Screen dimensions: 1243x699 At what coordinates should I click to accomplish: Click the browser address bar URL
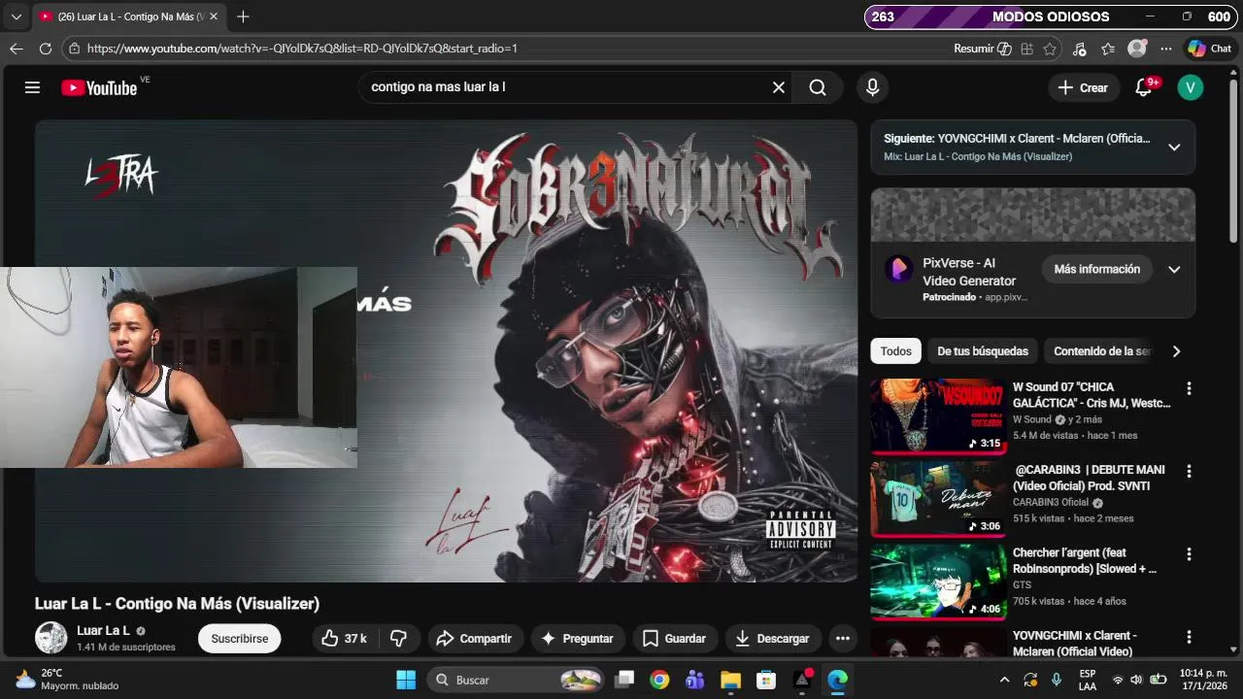pos(302,49)
